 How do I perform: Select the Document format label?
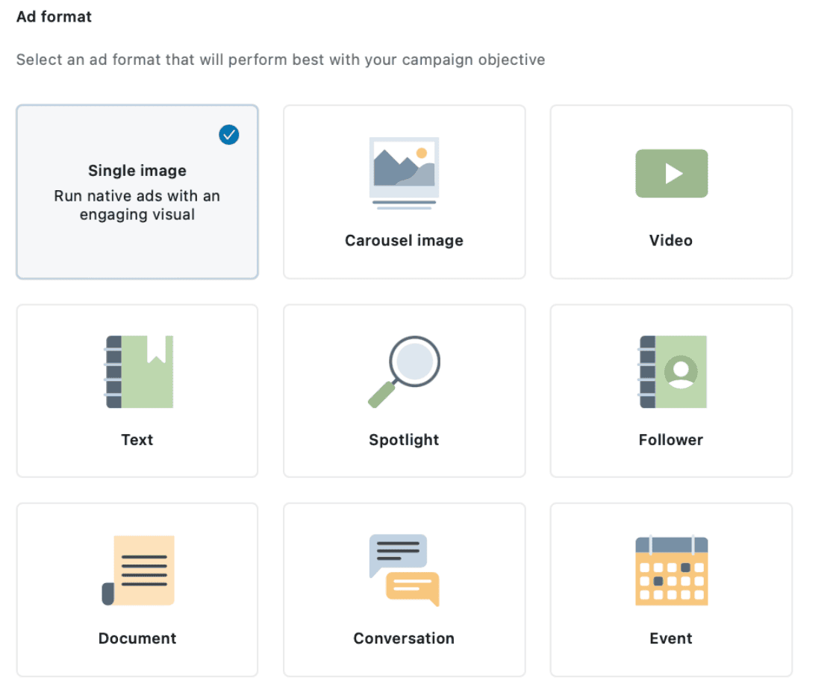[x=137, y=638]
